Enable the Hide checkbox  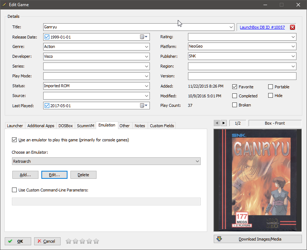pos(270,96)
